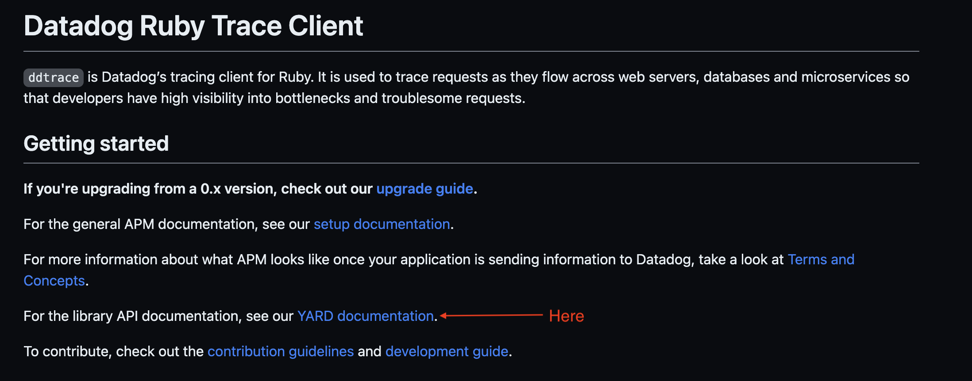Click the 'To contribute, check out the' text
972x381 pixels.
point(113,351)
